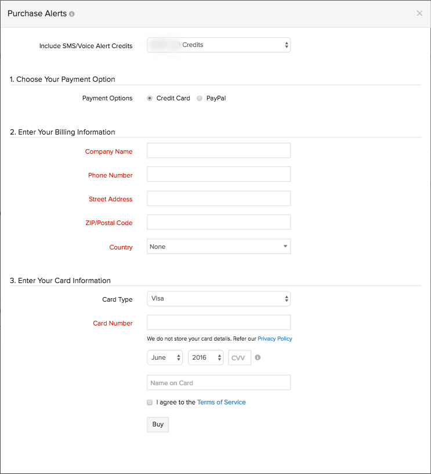This screenshot has height=474, width=431.
Task: Check the Terms of Service agreement box
Action: (150, 402)
